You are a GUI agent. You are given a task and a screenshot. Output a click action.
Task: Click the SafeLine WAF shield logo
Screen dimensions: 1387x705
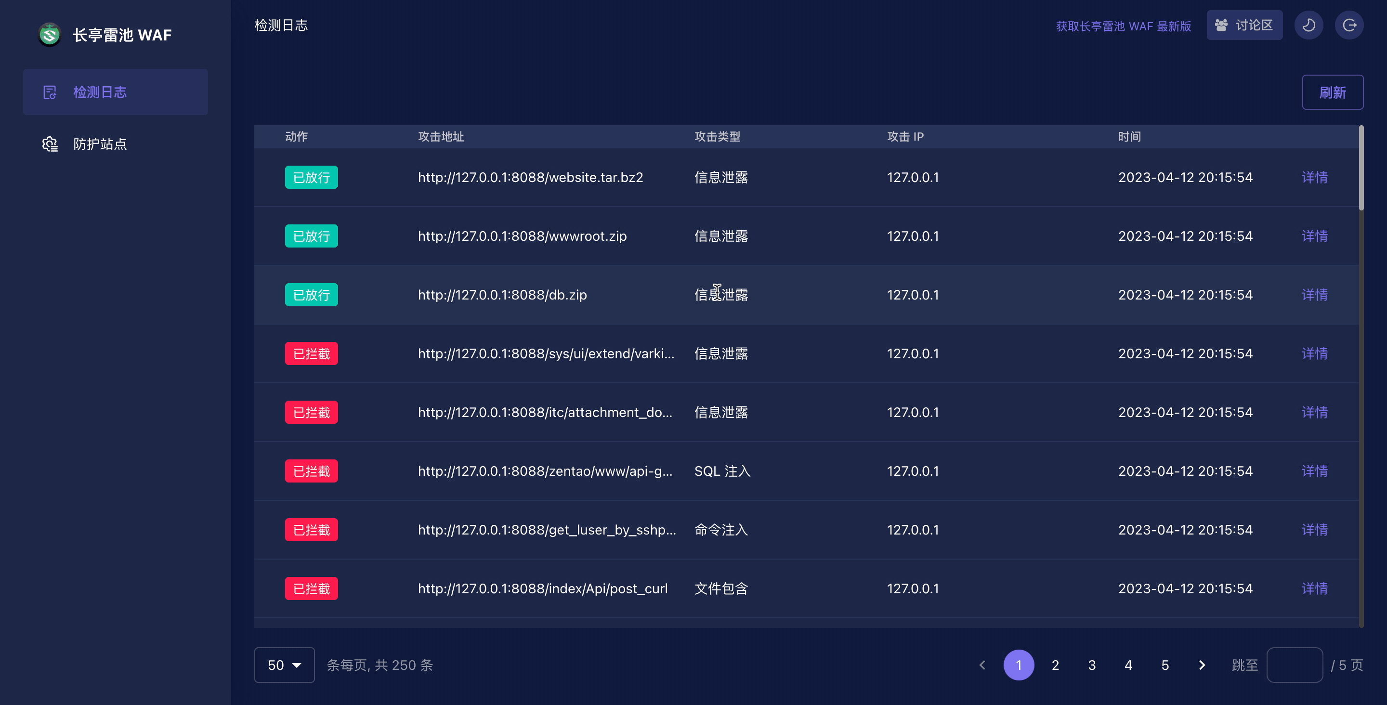click(50, 35)
